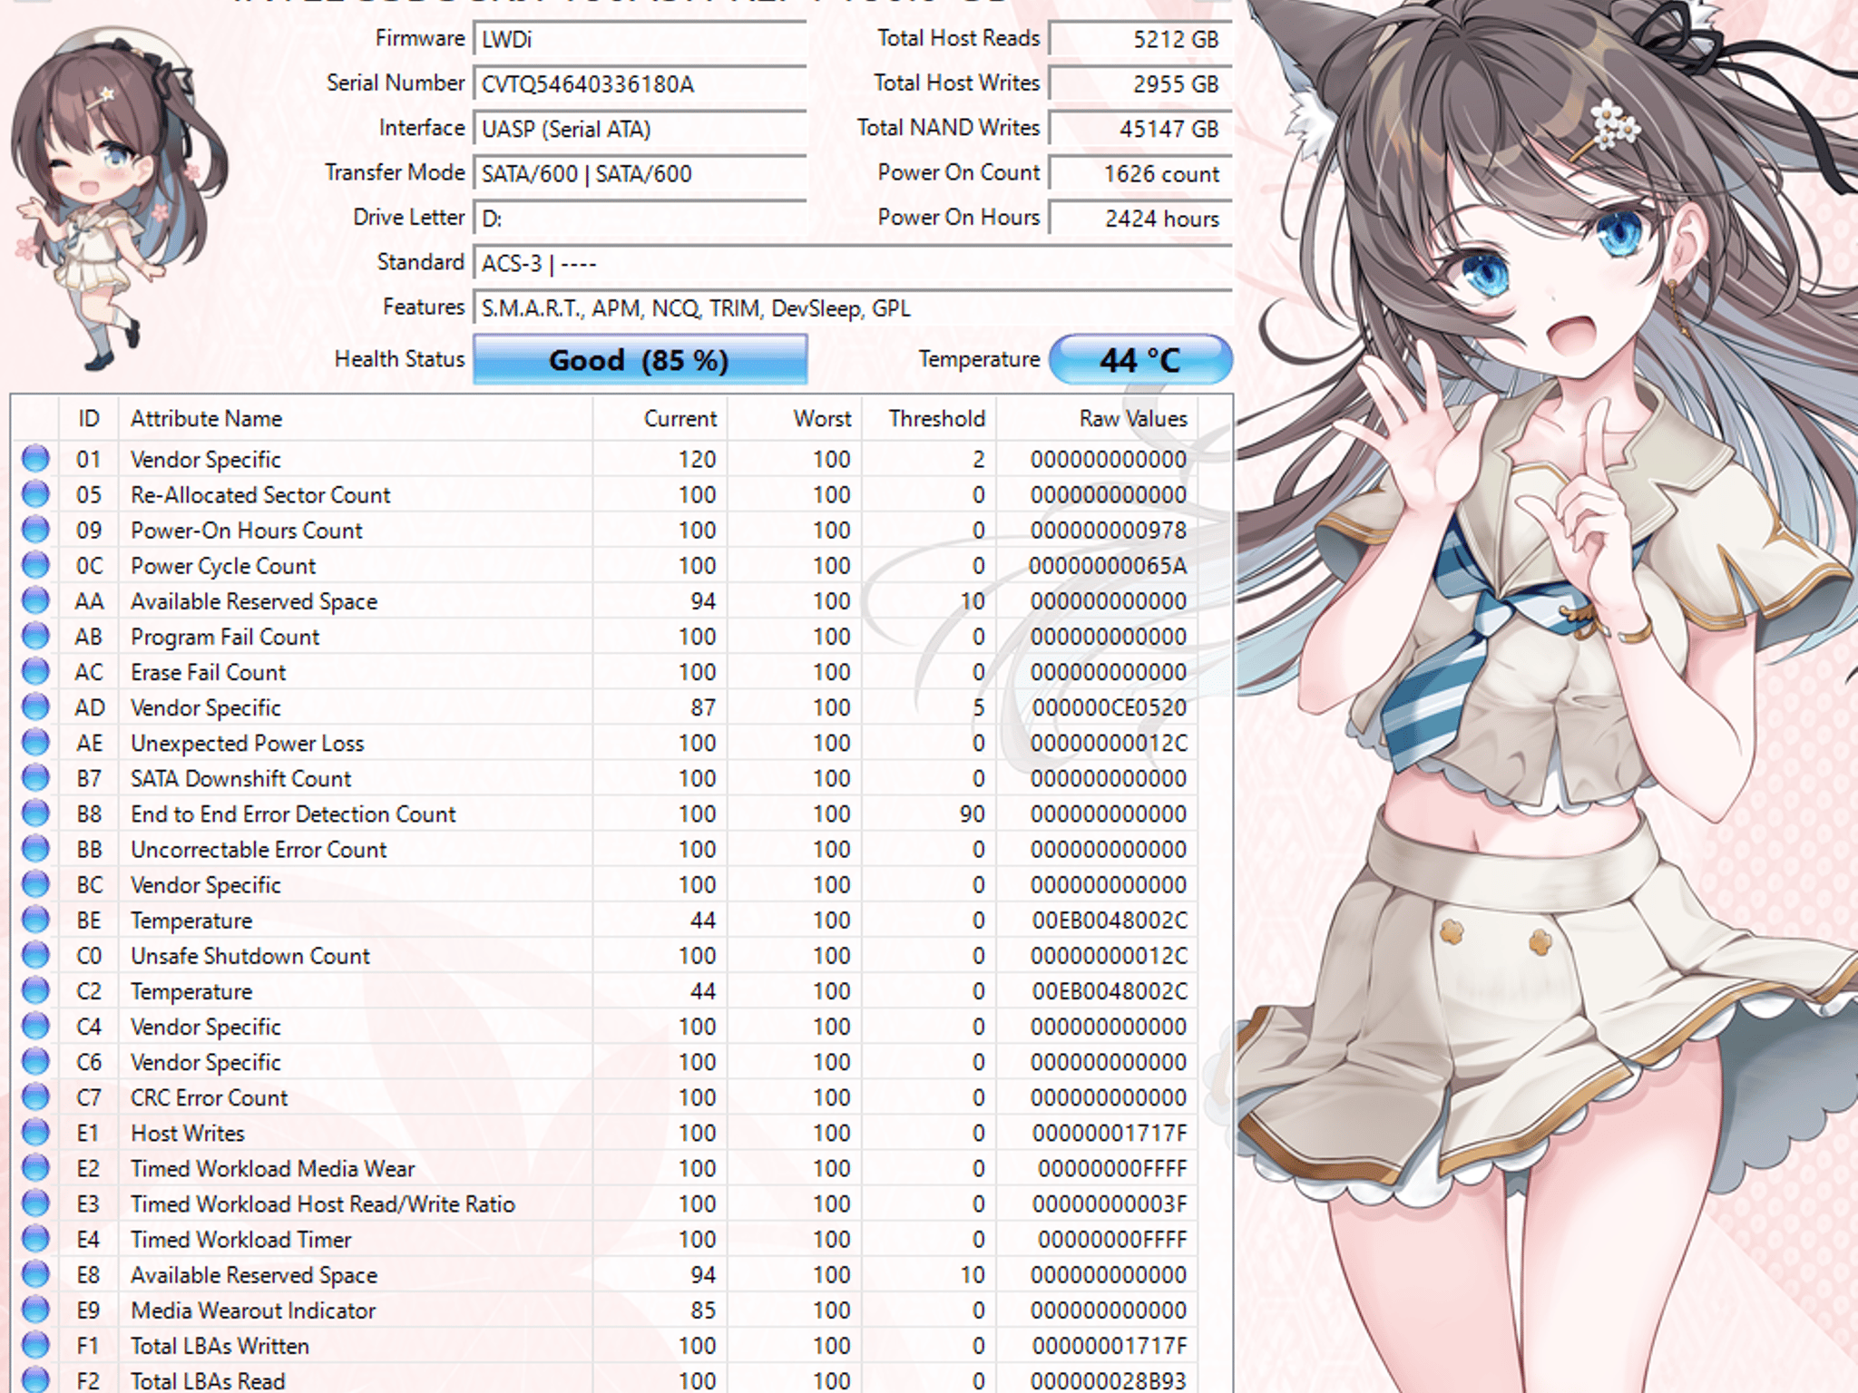Click Total Host Reads value 5212 GB
Image resolution: width=1858 pixels, height=1393 pixels.
click(1140, 39)
